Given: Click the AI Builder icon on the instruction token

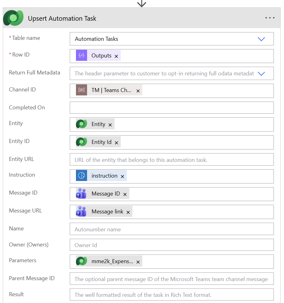Looking at the screenshot, I should (81, 175).
